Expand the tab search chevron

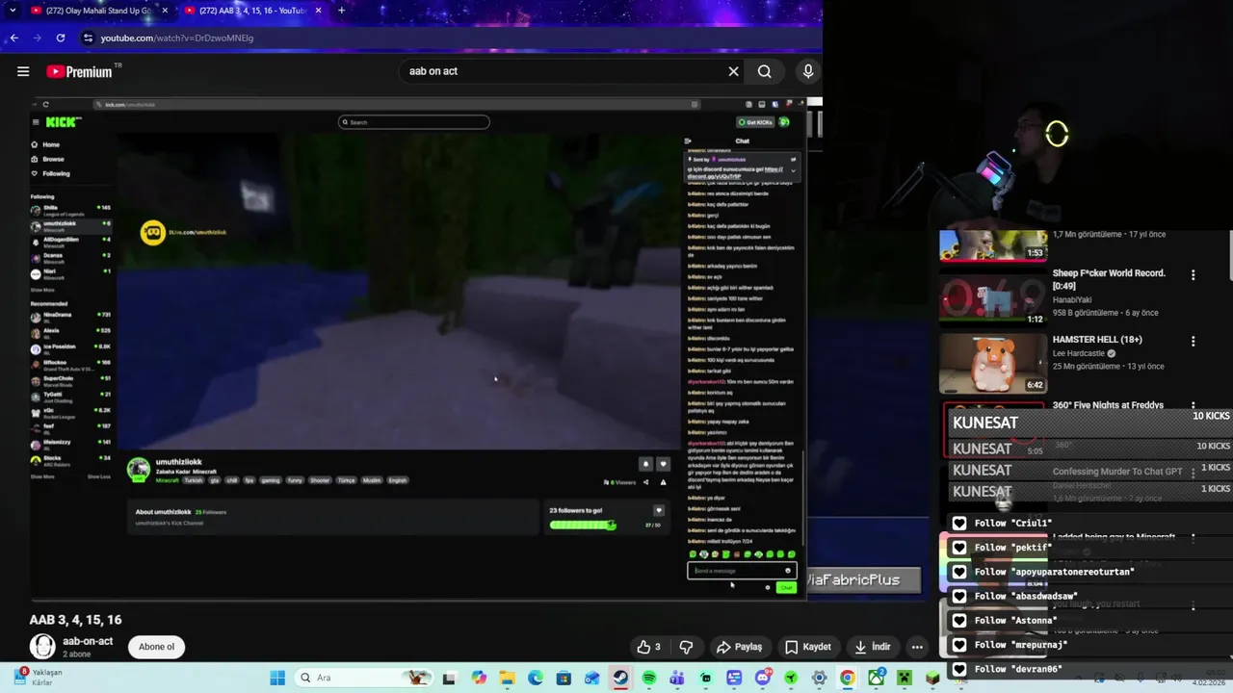tap(12, 11)
